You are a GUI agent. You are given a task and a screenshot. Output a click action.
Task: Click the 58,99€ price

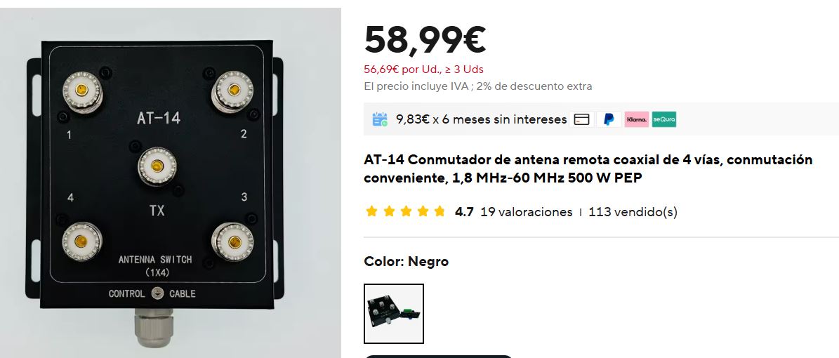coord(425,40)
